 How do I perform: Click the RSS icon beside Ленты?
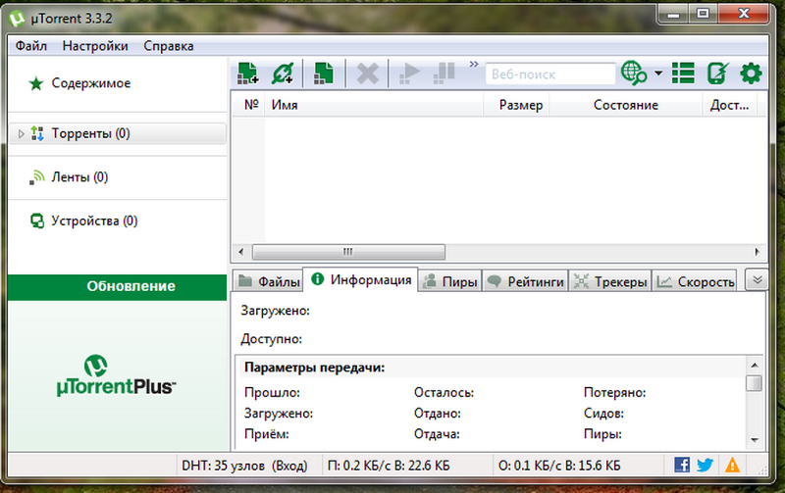point(36,177)
